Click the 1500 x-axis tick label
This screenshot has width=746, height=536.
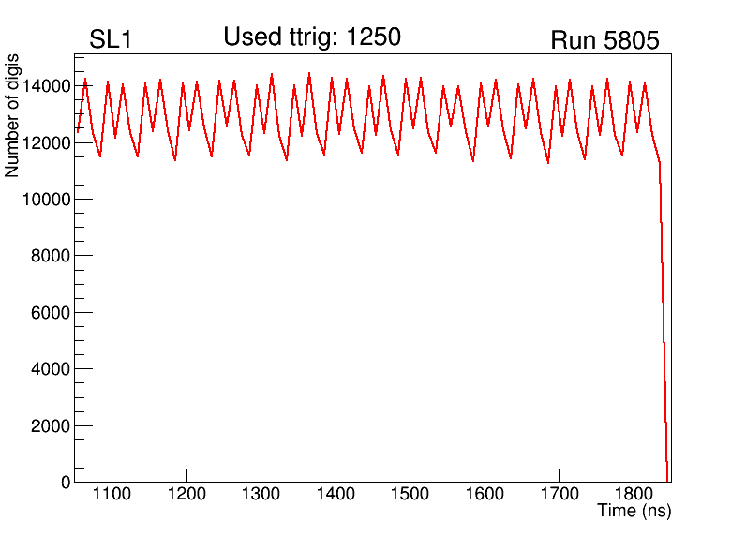point(410,495)
